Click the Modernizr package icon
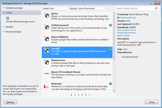This screenshot has width=162, height=108. click(46, 86)
